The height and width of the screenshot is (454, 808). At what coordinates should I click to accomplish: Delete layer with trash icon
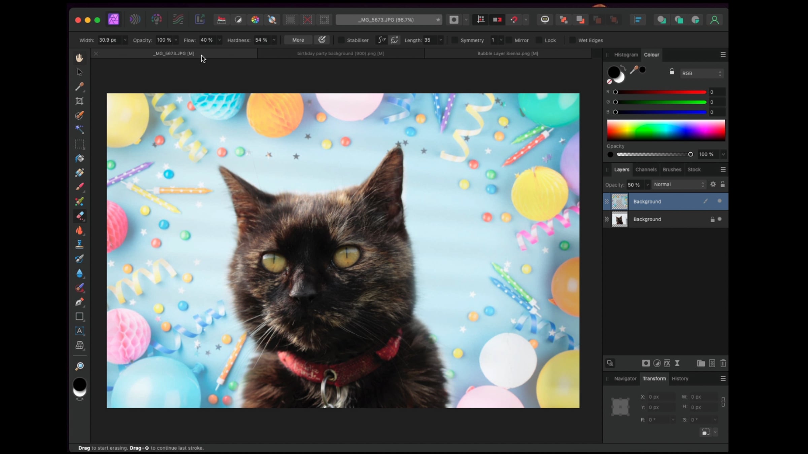click(723, 363)
